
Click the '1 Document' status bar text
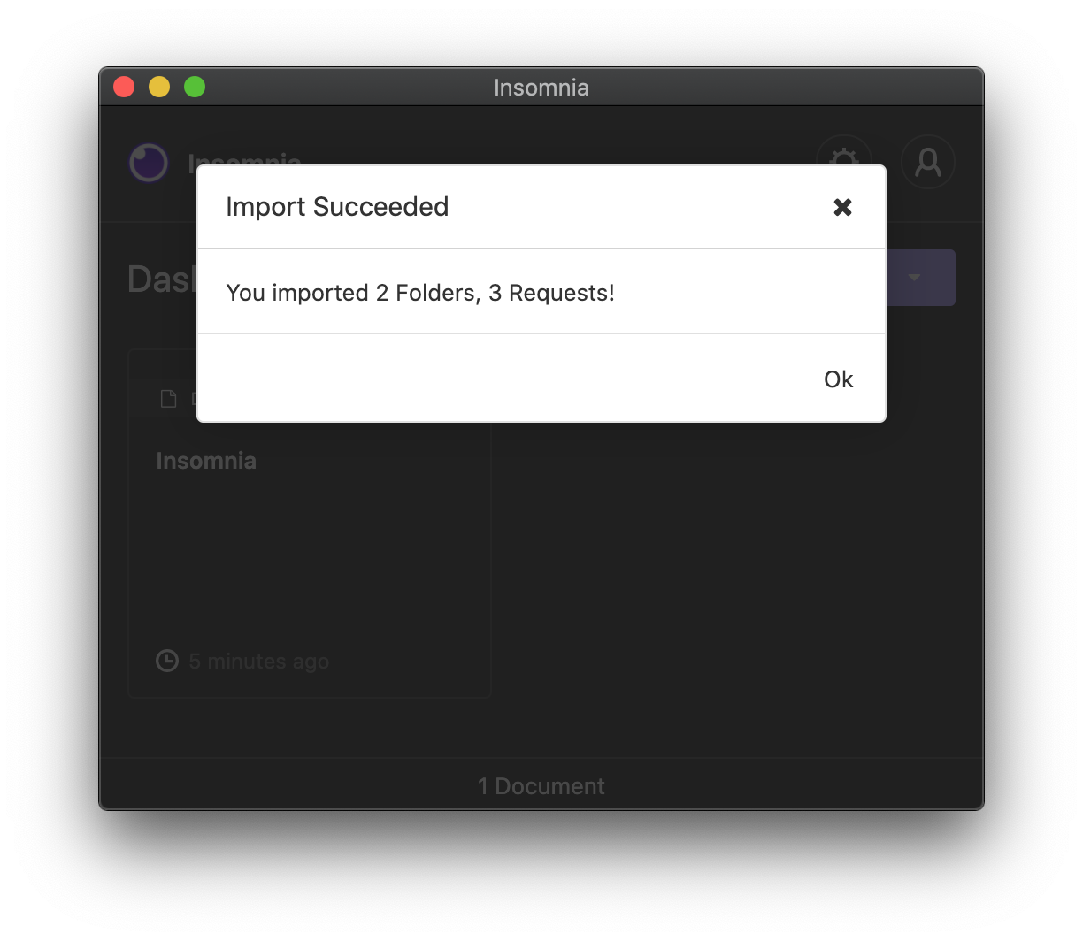pos(541,785)
